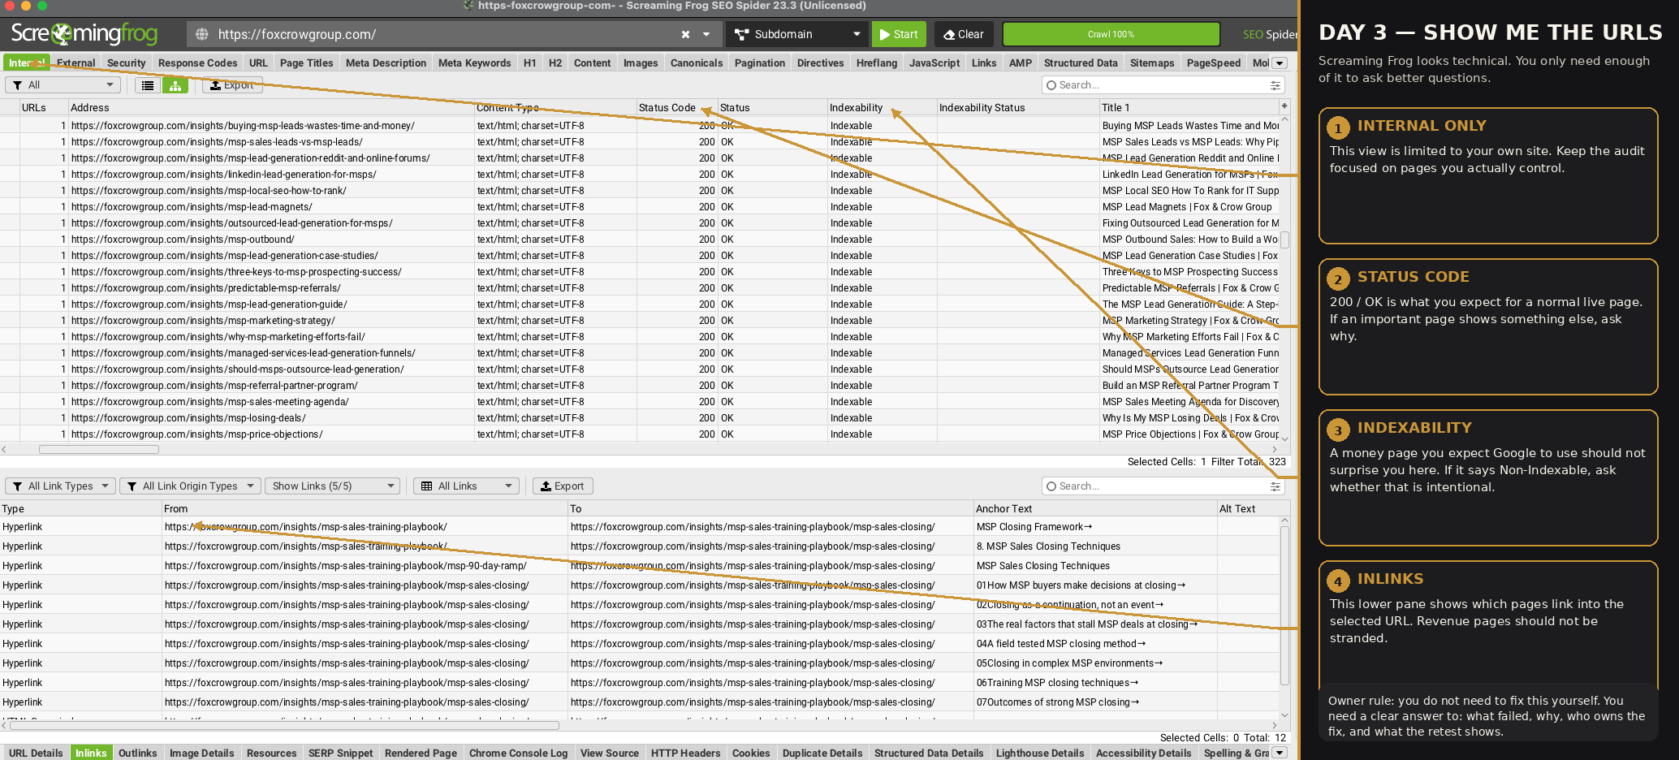Open the All Link Types filter dropdown

coord(60,486)
